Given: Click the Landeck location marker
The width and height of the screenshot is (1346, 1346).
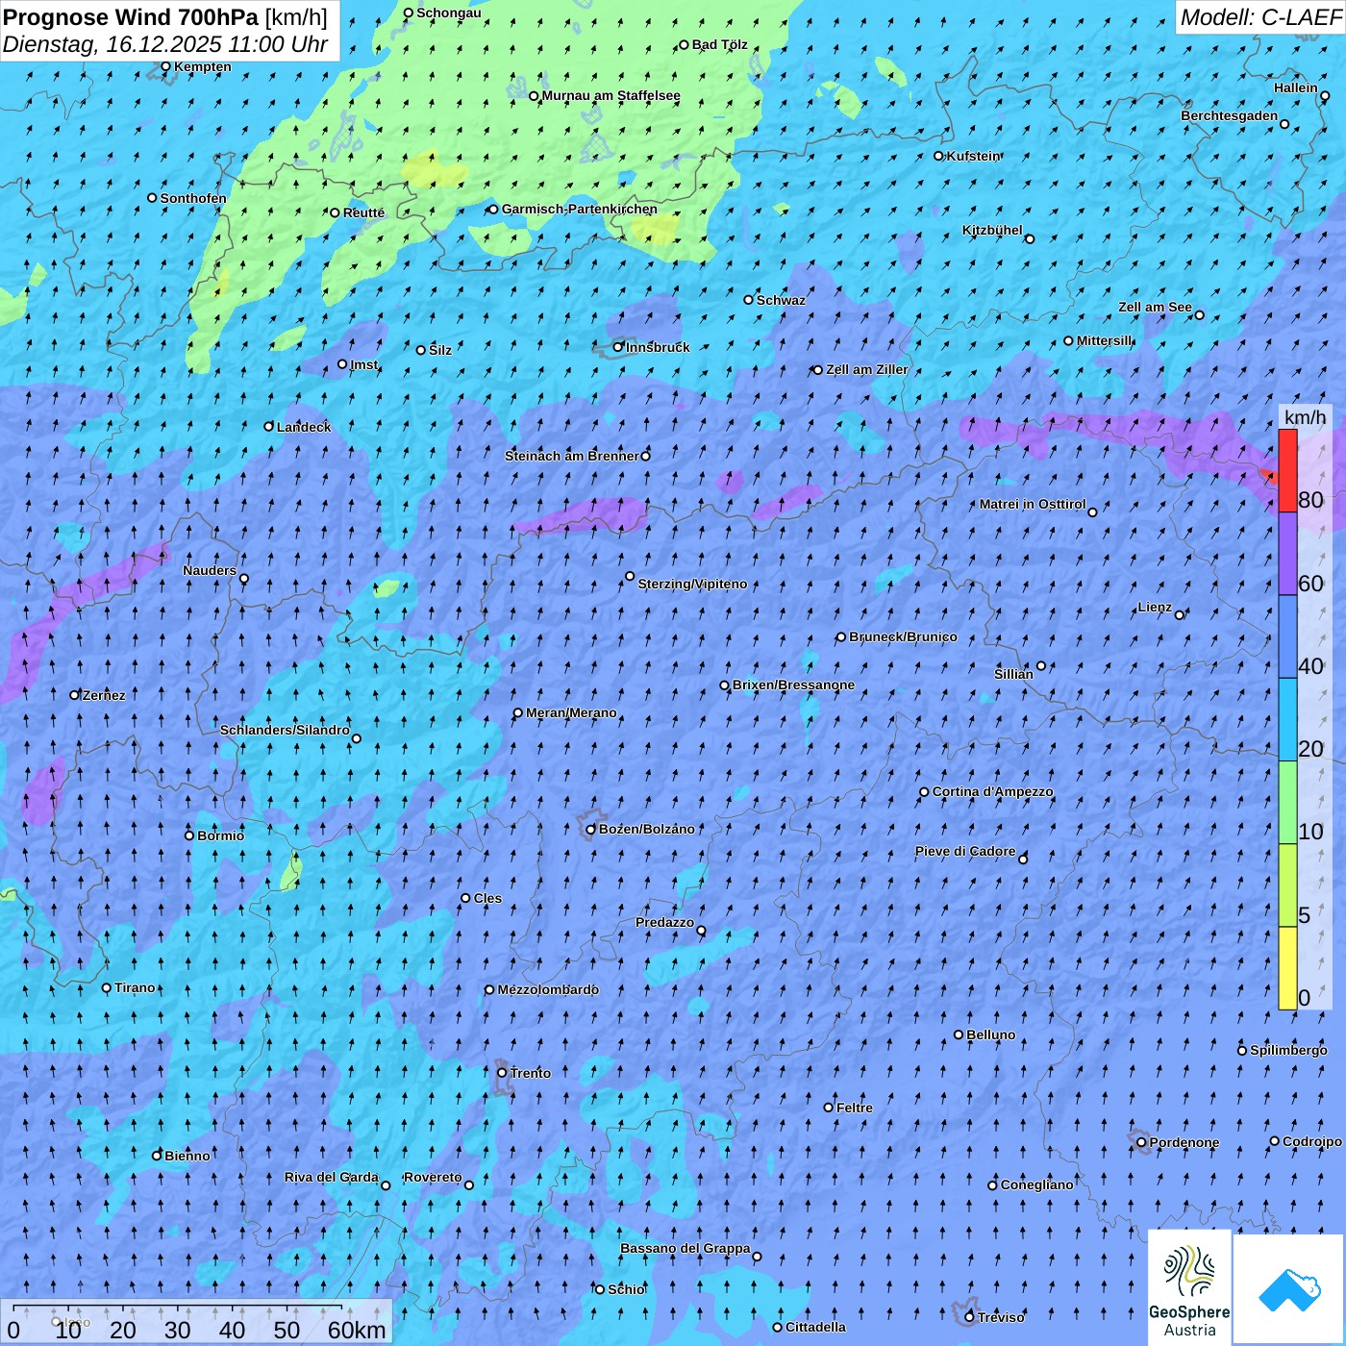Looking at the screenshot, I should click(268, 426).
